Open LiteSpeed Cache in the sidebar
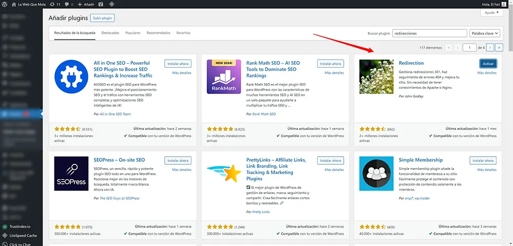This screenshot has width=513, height=246. [23, 235]
